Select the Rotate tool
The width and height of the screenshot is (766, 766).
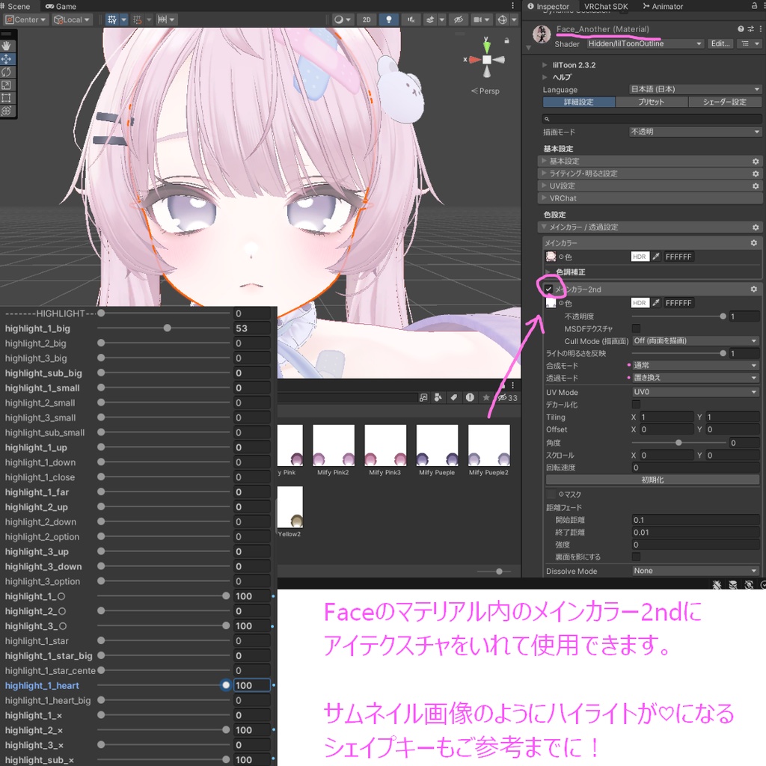pos(7,72)
